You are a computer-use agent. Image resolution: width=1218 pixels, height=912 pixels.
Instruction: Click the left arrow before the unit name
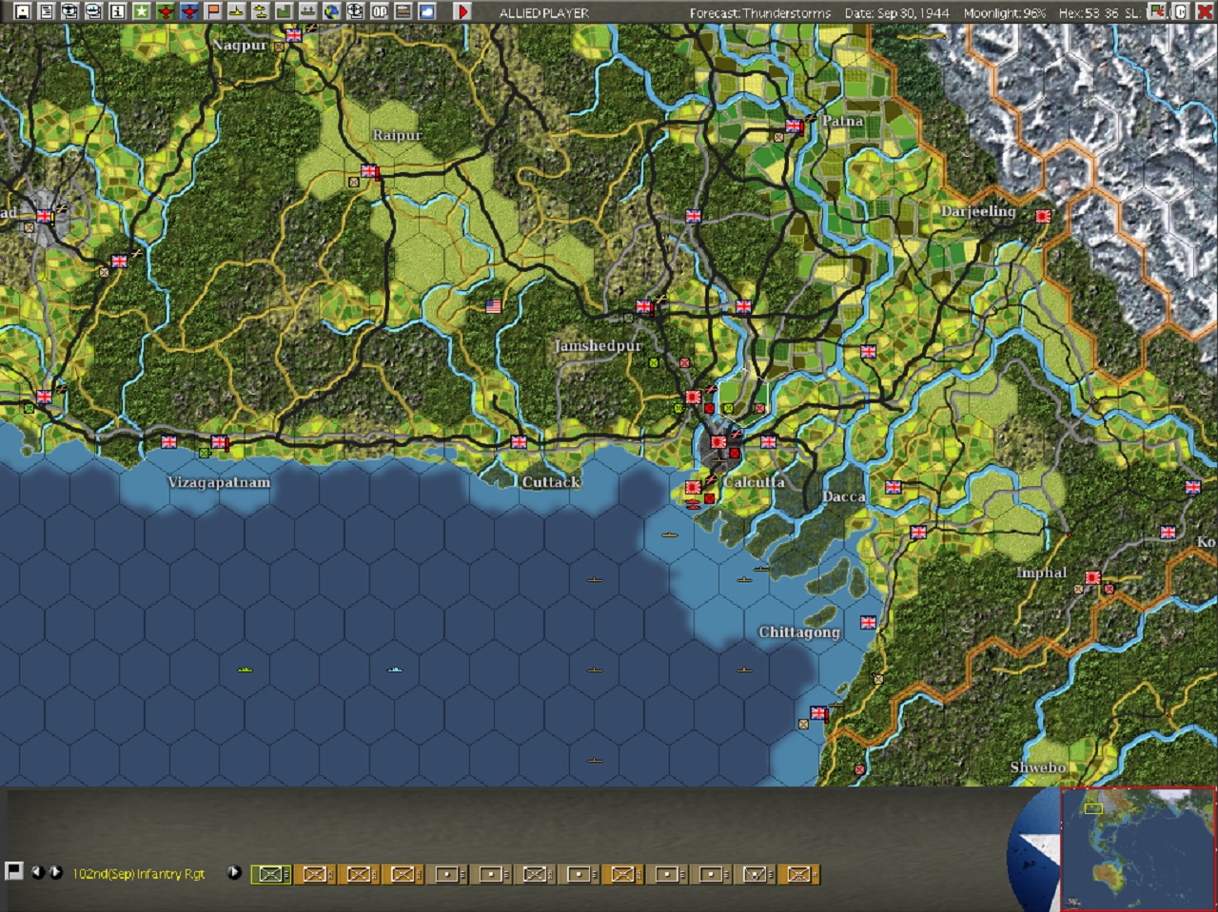pyautogui.click(x=38, y=872)
